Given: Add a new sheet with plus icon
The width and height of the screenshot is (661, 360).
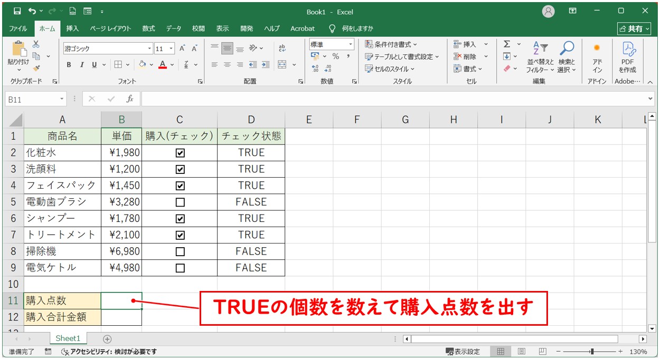Looking at the screenshot, I should coord(107,339).
